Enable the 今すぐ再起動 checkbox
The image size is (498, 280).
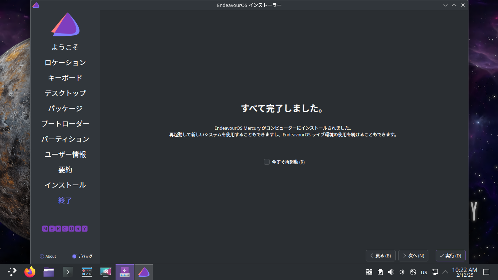267,162
